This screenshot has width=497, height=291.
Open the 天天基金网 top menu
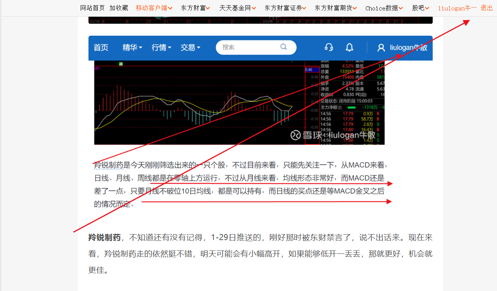click(x=238, y=8)
